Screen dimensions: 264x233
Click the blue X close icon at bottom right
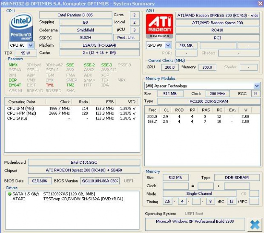255,225
